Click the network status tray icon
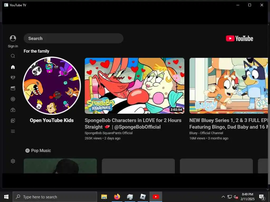Viewport: 270px width, 202px height. [230, 197]
